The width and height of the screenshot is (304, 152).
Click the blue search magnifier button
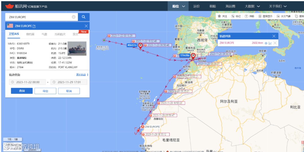click(84, 17)
